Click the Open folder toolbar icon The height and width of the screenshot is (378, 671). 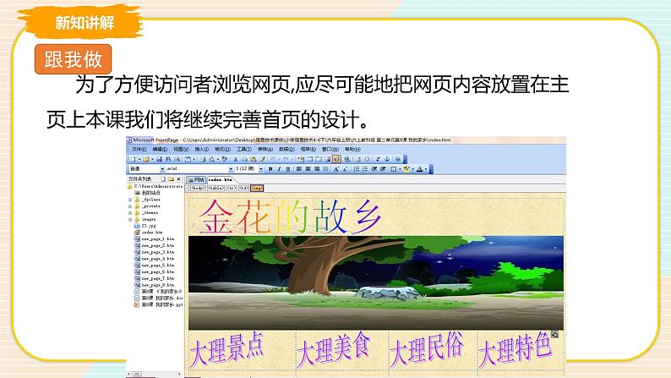point(145,159)
